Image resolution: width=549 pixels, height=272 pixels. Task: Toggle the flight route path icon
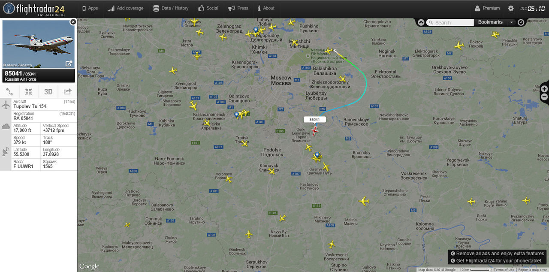(9, 91)
